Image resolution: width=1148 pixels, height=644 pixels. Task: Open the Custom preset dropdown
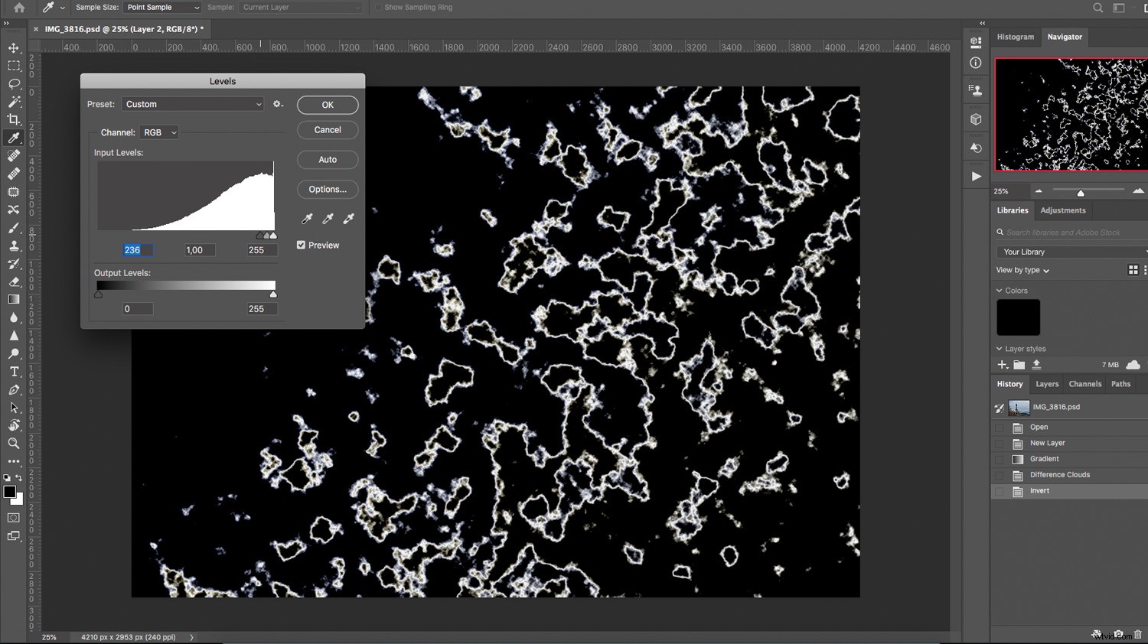pos(192,104)
